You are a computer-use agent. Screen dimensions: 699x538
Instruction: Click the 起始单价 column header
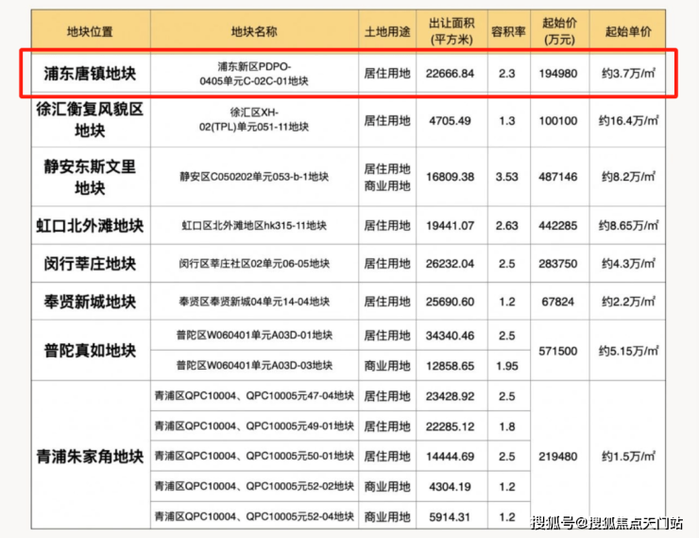point(628,31)
